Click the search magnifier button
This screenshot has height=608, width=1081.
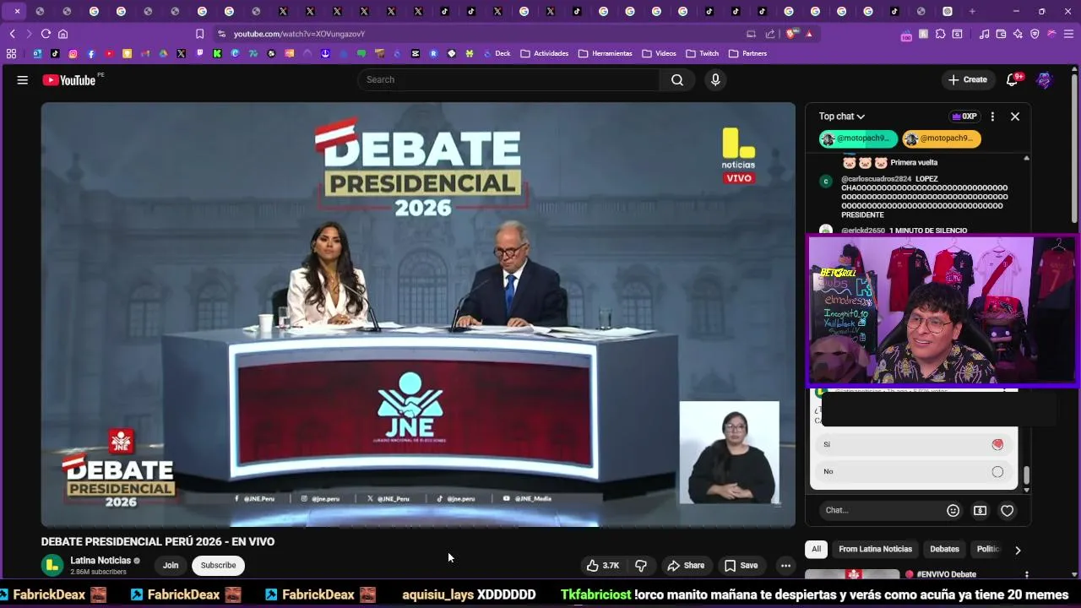(x=677, y=79)
